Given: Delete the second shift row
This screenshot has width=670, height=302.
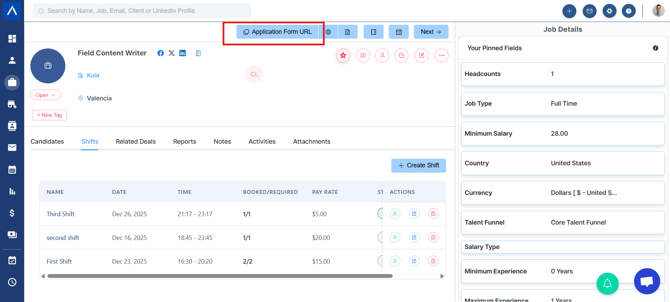Looking at the screenshot, I should point(434,237).
